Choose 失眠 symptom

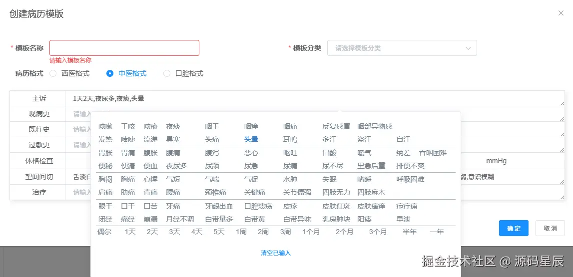(329, 180)
